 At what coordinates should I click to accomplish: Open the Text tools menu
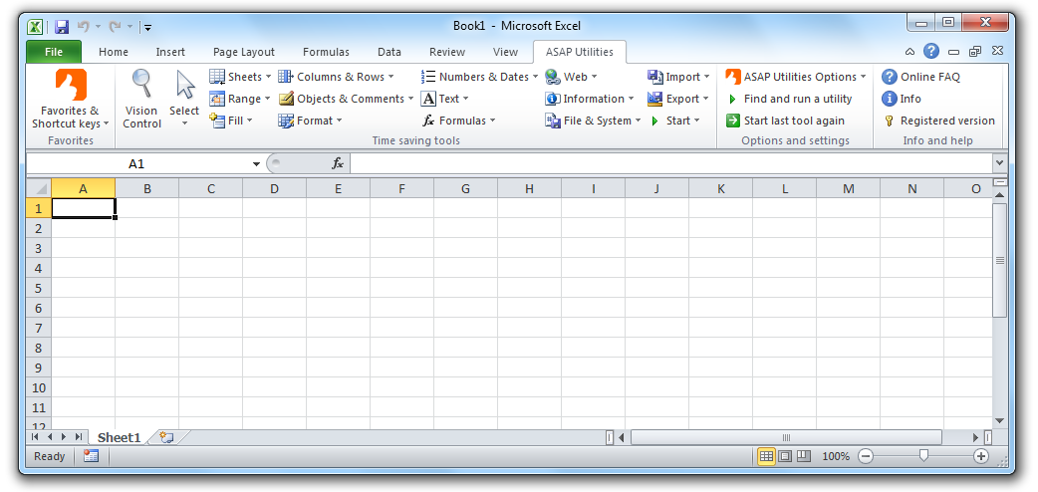[x=445, y=99]
